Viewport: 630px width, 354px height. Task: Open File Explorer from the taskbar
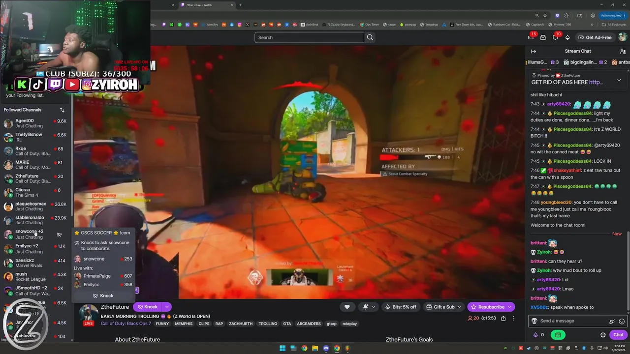pyautogui.click(x=315, y=348)
